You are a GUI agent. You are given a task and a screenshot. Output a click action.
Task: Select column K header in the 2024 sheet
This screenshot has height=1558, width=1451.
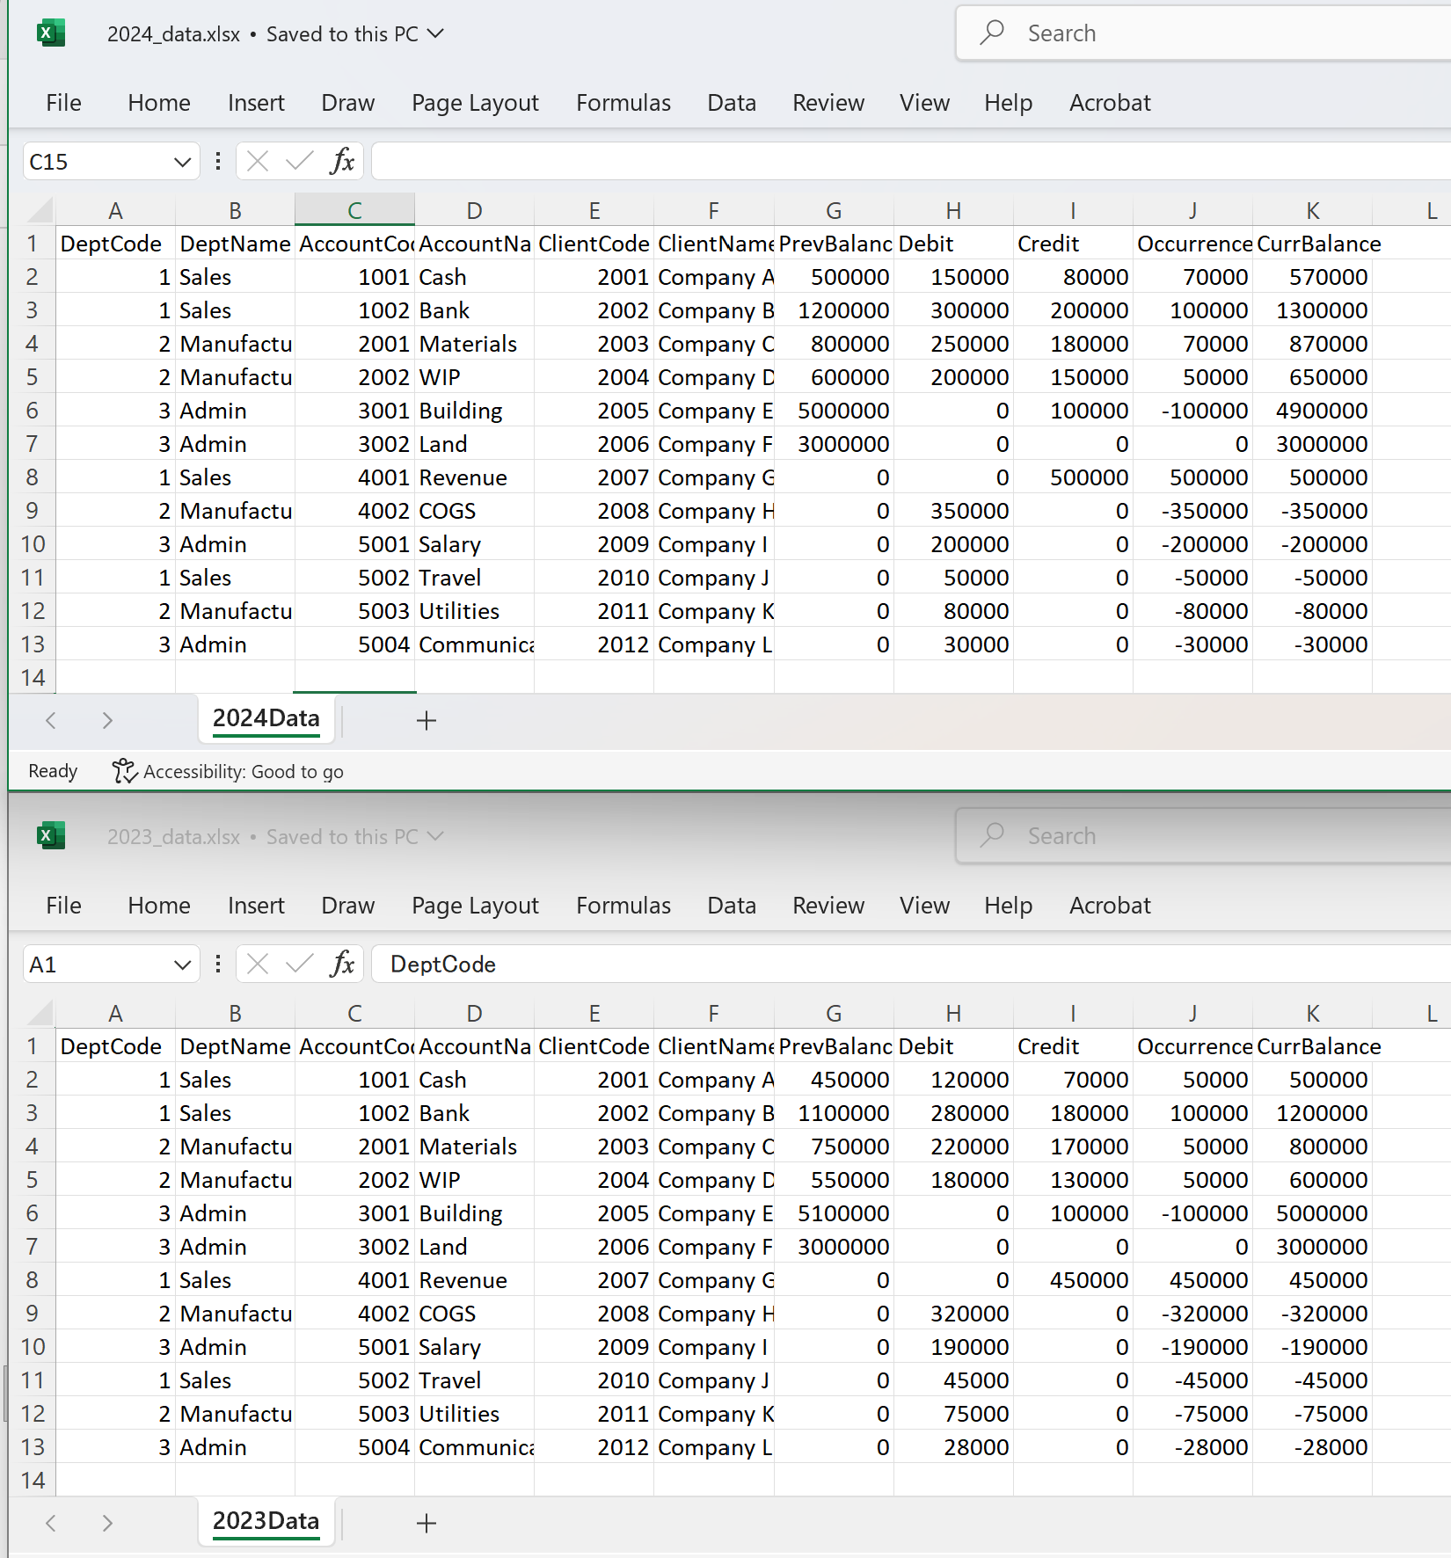pos(1312,211)
